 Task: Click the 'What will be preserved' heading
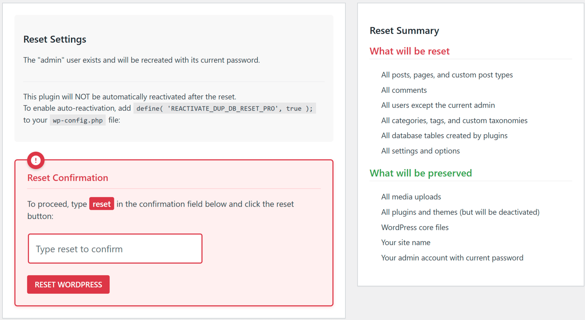pyautogui.click(x=420, y=173)
